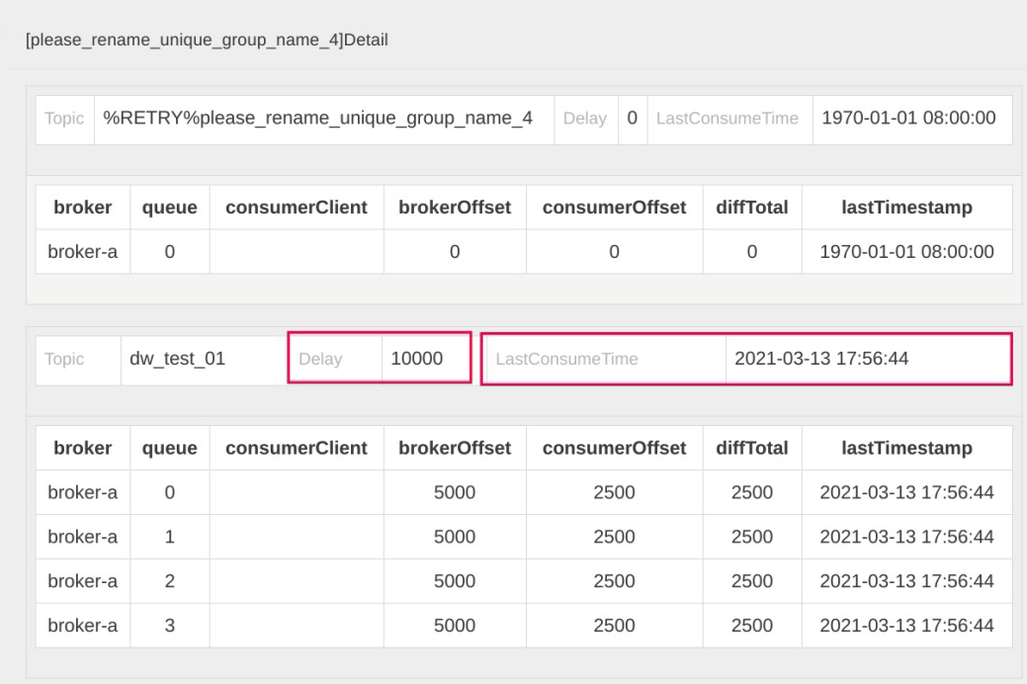Click brokerOffset 5000 in the queue 1 row

(454, 537)
